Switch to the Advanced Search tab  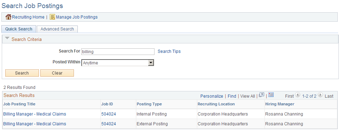tap(57, 29)
